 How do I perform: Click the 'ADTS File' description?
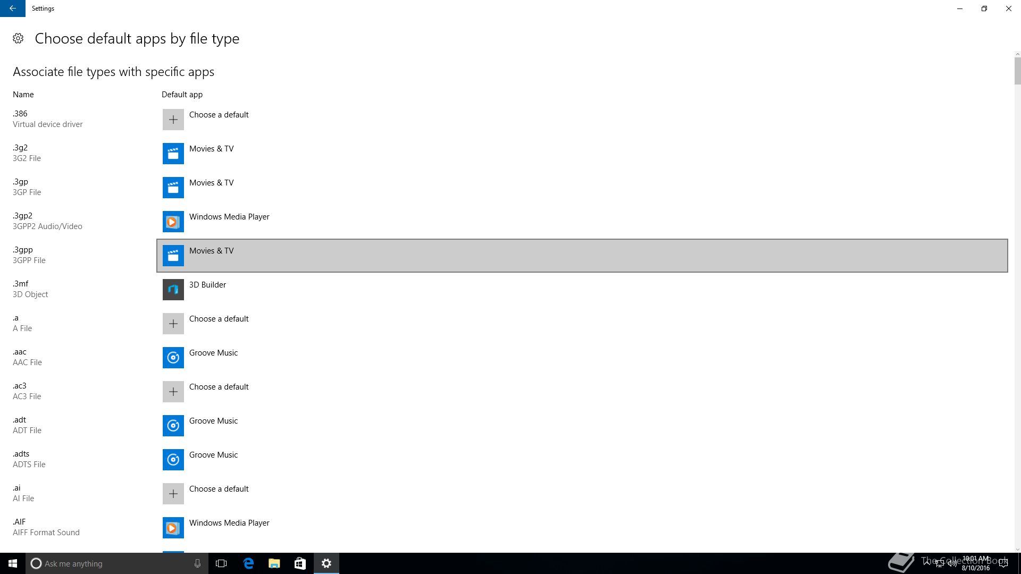click(29, 465)
